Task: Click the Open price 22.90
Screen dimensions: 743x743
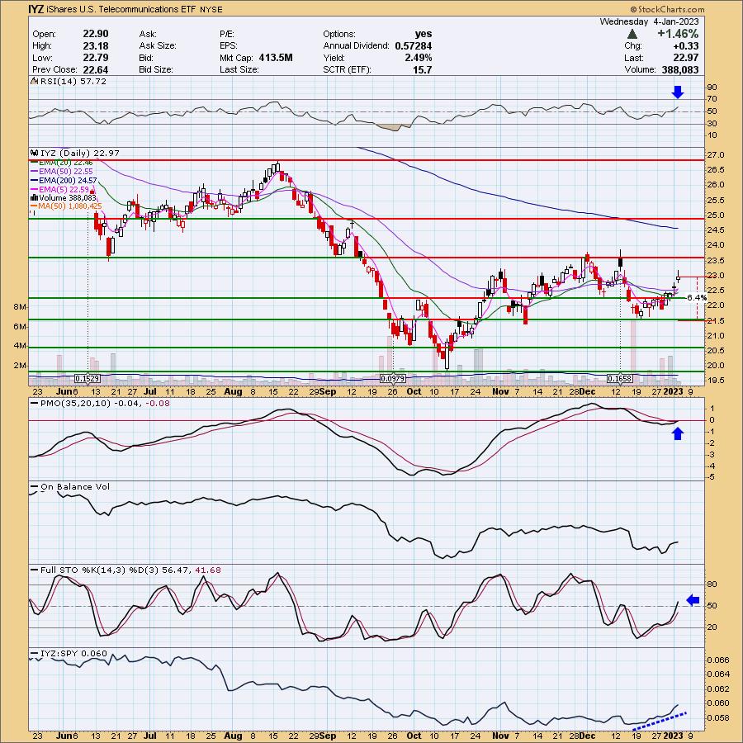Action: [96, 34]
